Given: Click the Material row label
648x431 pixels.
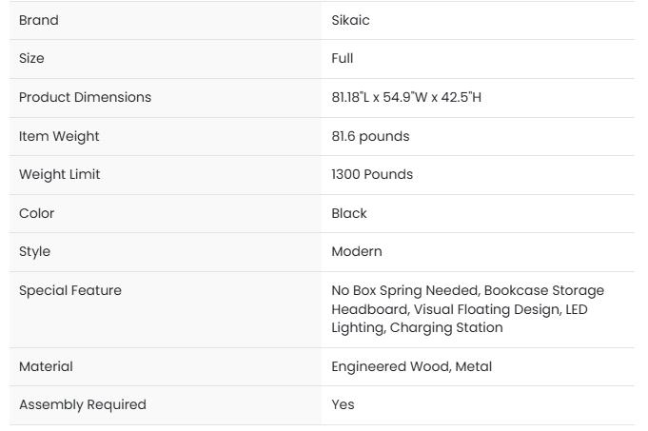Looking at the screenshot, I should (46, 366).
